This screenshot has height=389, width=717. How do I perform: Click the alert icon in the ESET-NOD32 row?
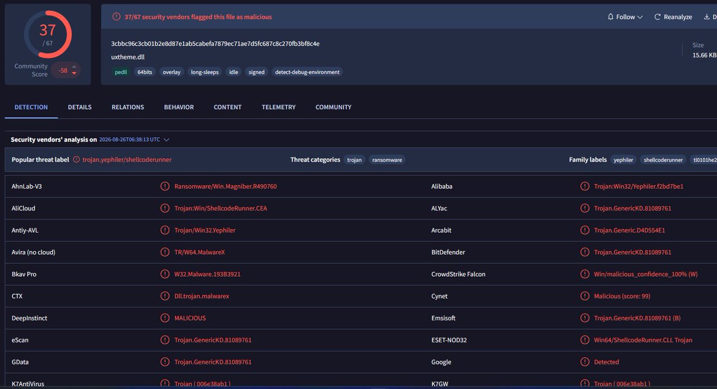pos(584,340)
